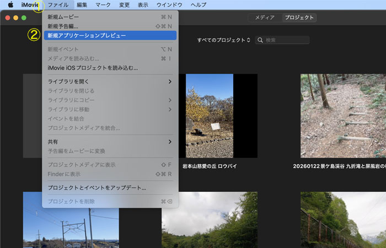Image resolution: width=386 pixels, height=248 pixels.
Task: Click the magnifying glass search icon
Action: click(260, 40)
